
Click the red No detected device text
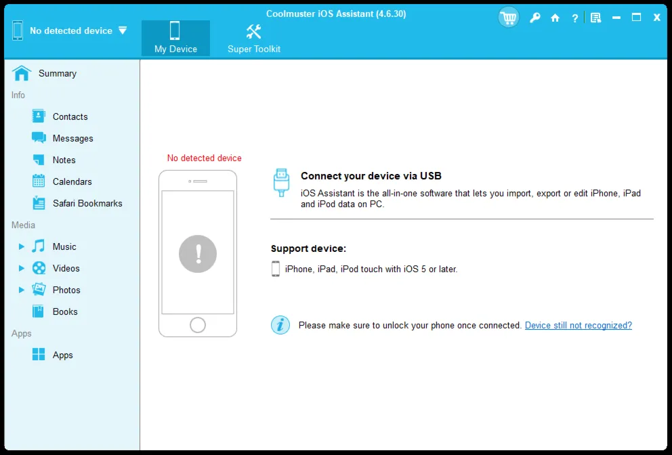point(205,158)
